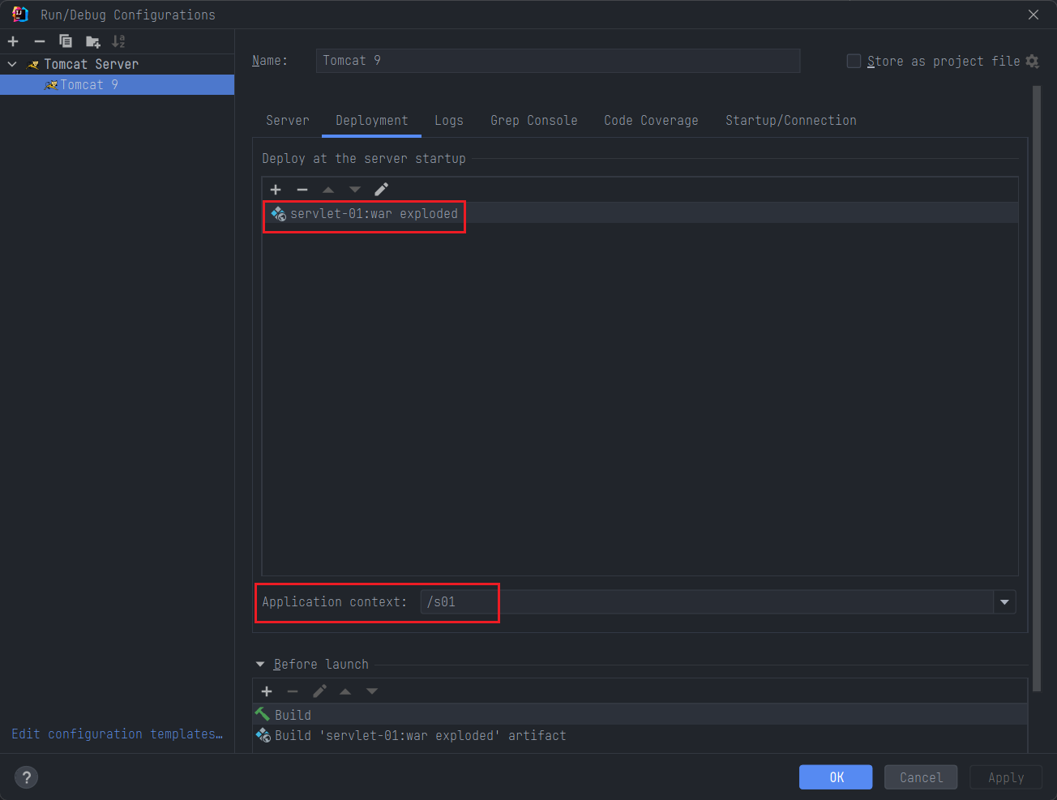Open project file storage settings gear
This screenshot has height=800, width=1057.
[1032, 61]
